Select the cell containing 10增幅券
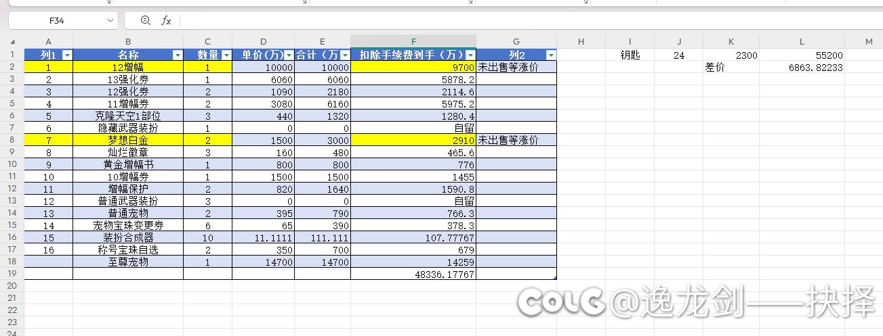 coord(128,176)
